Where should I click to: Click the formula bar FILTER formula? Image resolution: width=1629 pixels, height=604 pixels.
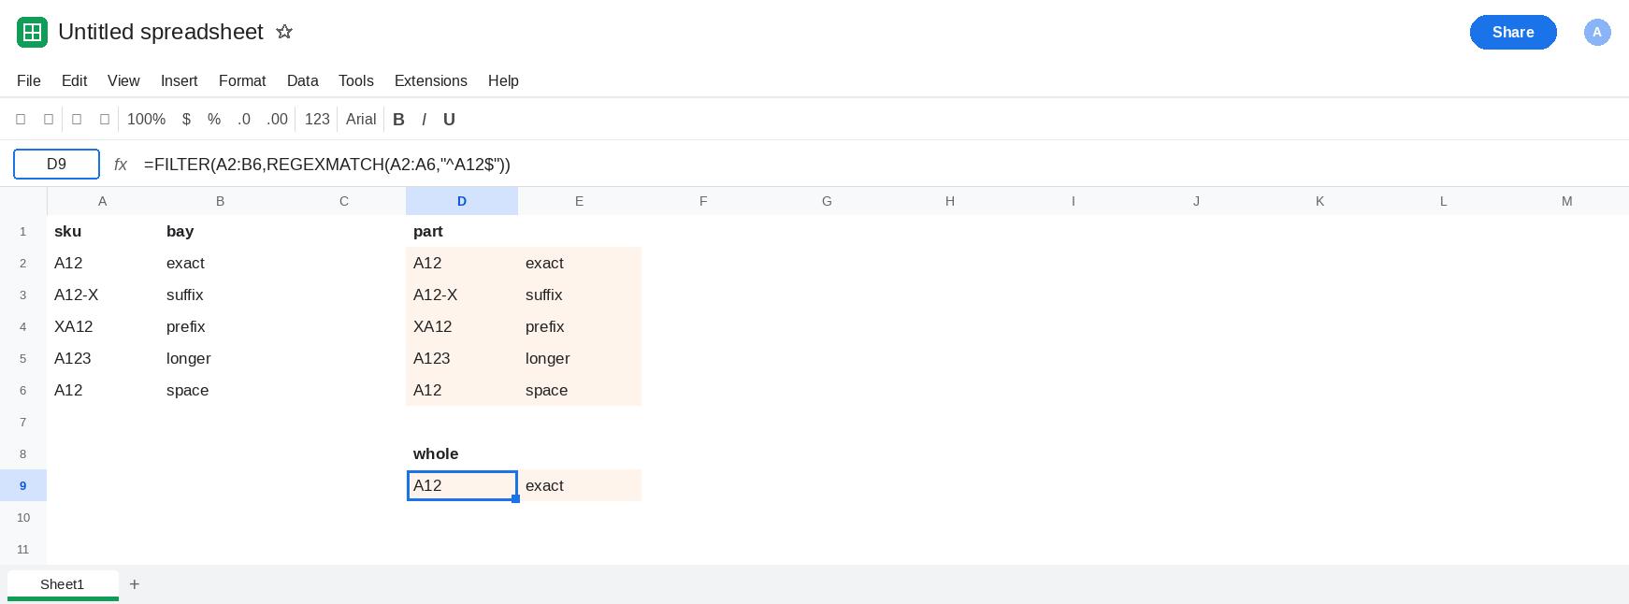coord(327,165)
